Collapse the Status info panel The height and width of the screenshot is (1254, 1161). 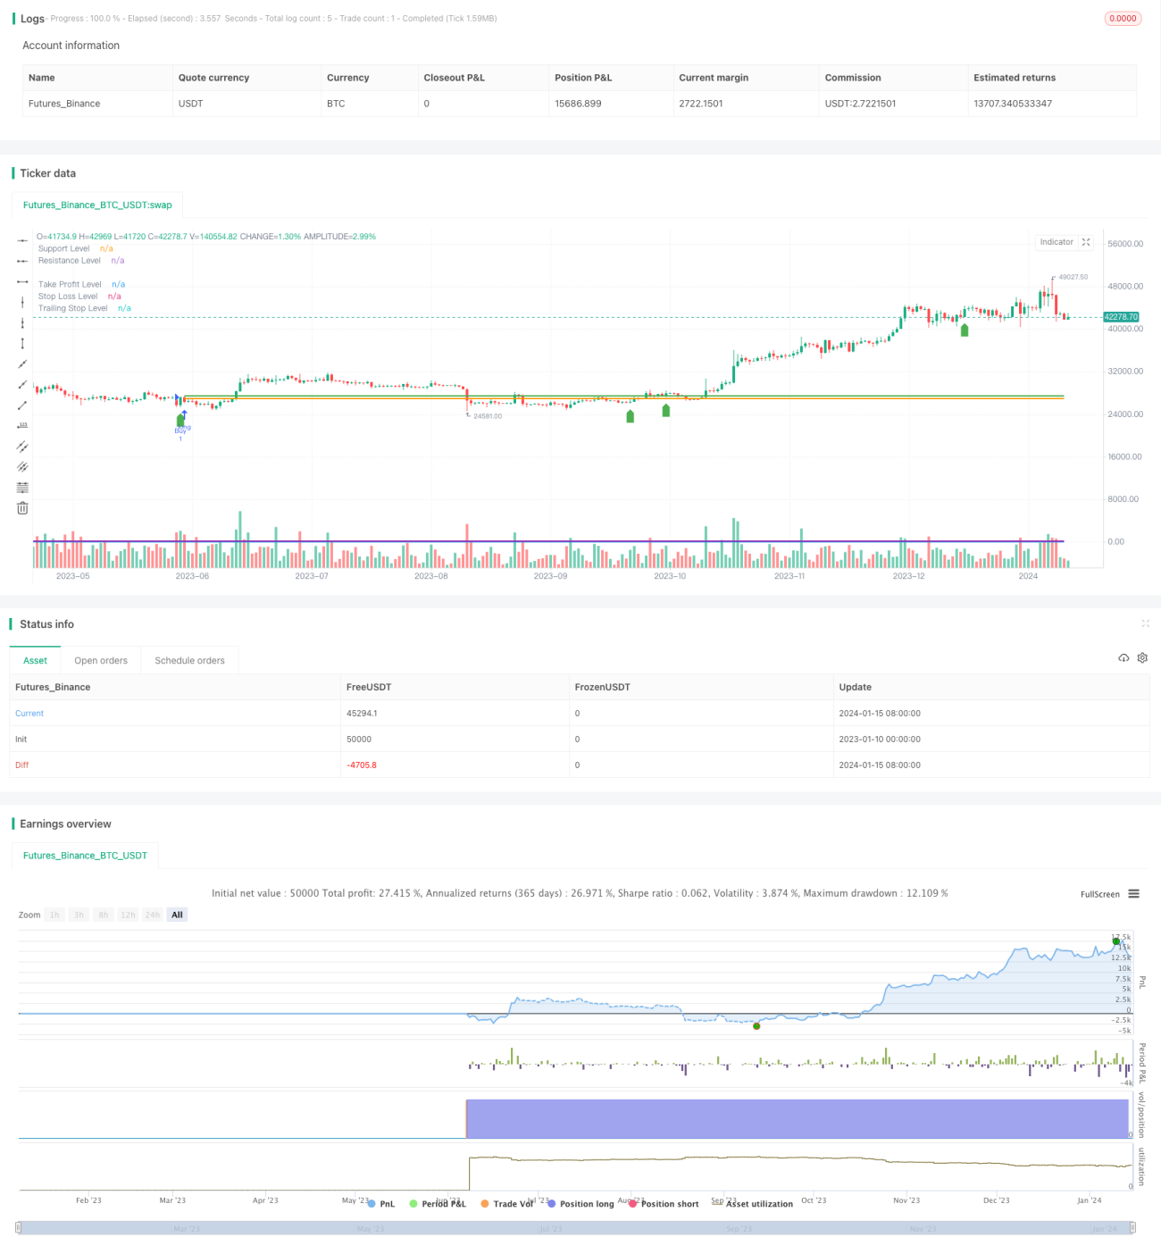coord(1146,623)
